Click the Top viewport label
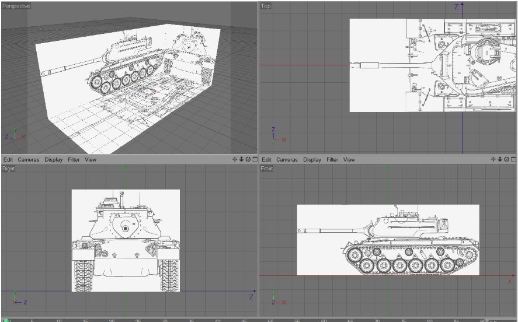 [x=266, y=6]
